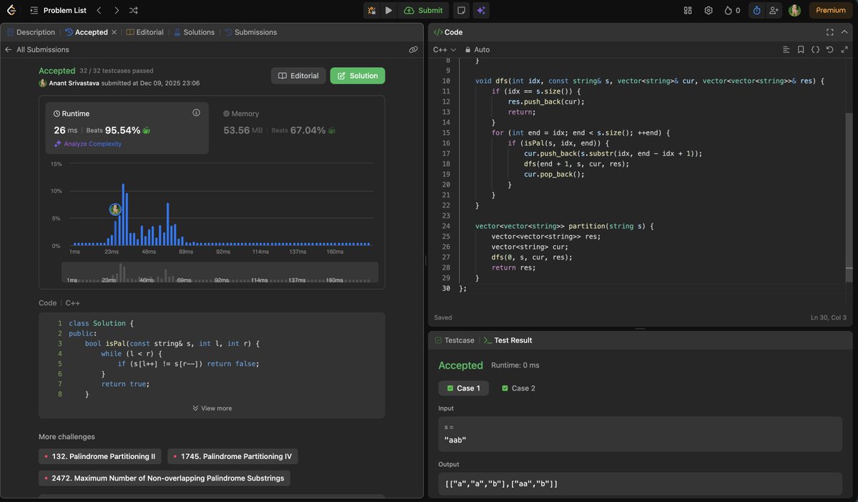Click Analyze Complexity
The width and height of the screenshot is (858, 502).
[x=88, y=144]
